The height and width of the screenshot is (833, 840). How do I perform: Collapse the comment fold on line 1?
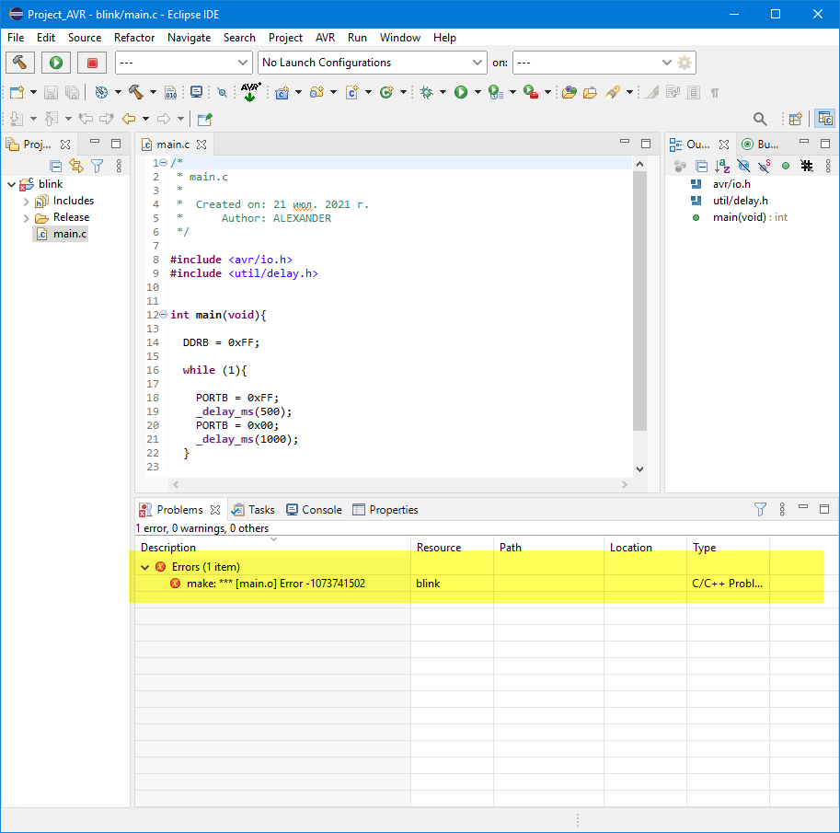coord(164,162)
